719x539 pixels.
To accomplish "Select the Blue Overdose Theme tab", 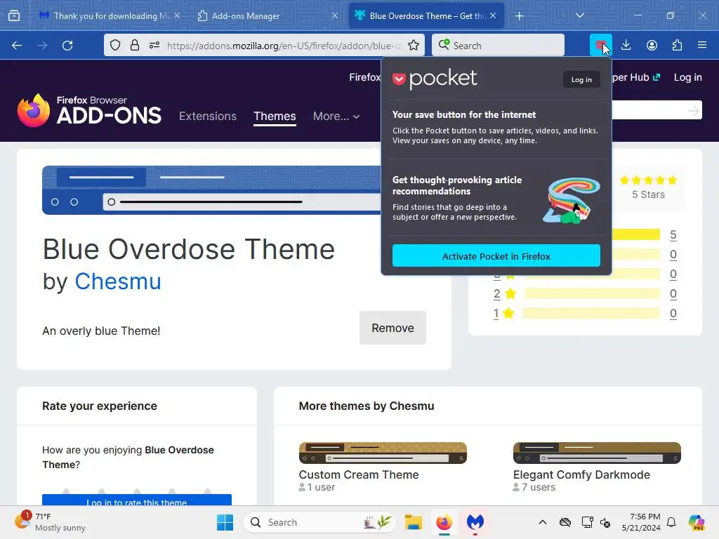I will pyautogui.click(x=426, y=15).
